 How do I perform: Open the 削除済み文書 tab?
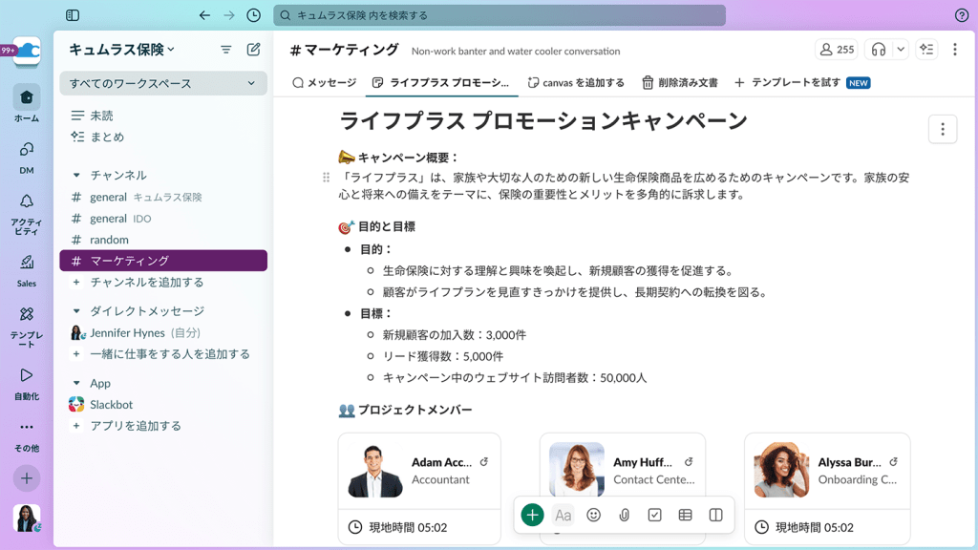679,83
